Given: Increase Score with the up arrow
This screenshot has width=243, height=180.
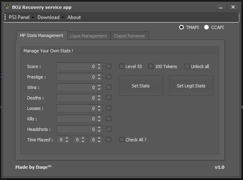Looking at the screenshot, I should (x=99, y=65).
